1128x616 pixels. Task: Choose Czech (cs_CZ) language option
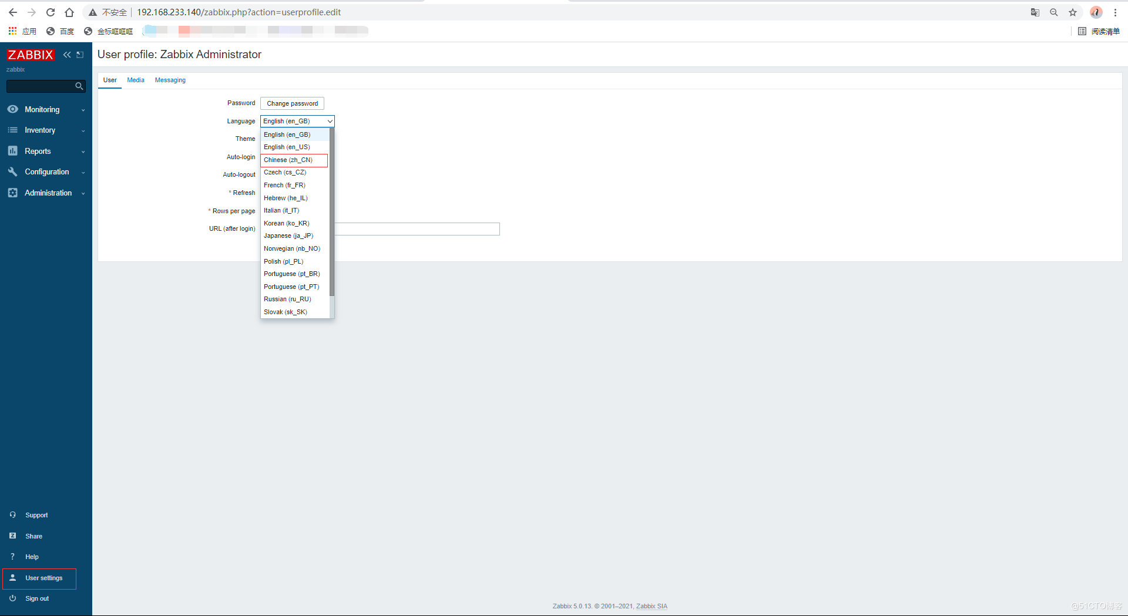(295, 173)
